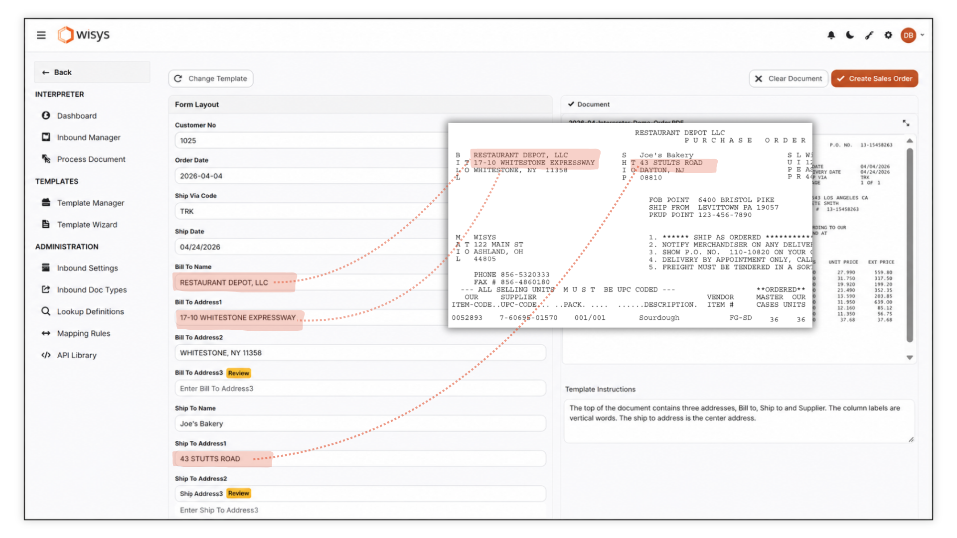Viewport: 957px width, 538px height.
Task: Click the Ship To Name field
Action: [x=360, y=423]
